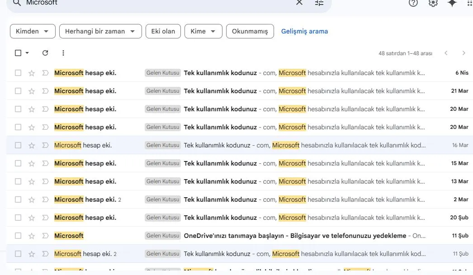Open the Gemini sparkle icon
This screenshot has height=275, width=473.
[x=452, y=3]
